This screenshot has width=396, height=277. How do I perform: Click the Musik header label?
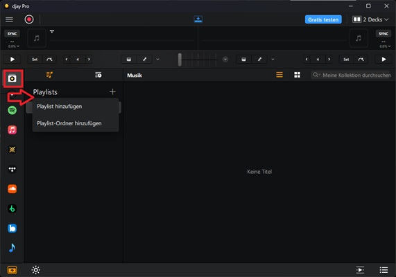tap(135, 75)
